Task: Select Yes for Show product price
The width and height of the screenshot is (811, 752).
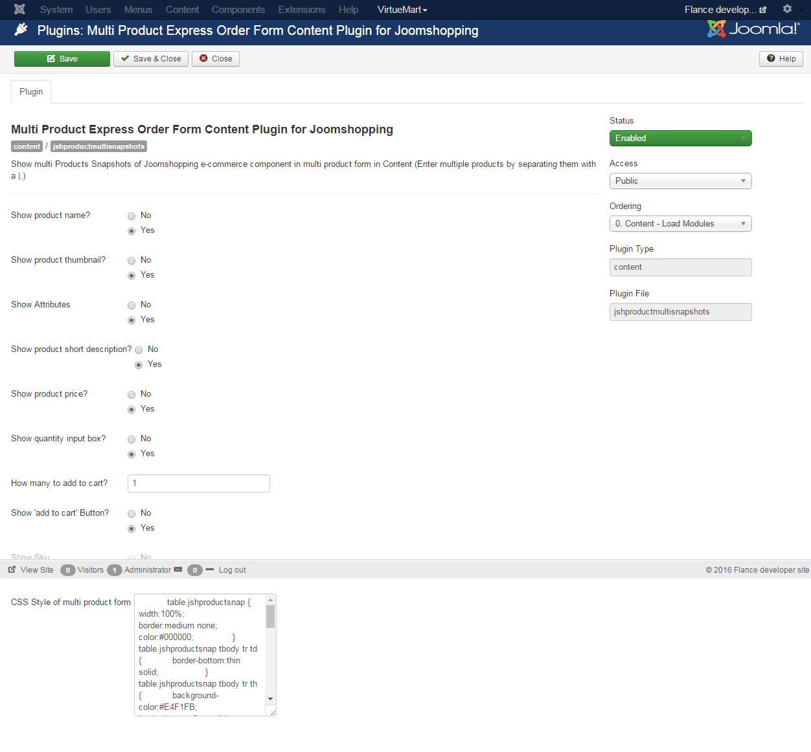Action: click(131, 410)
